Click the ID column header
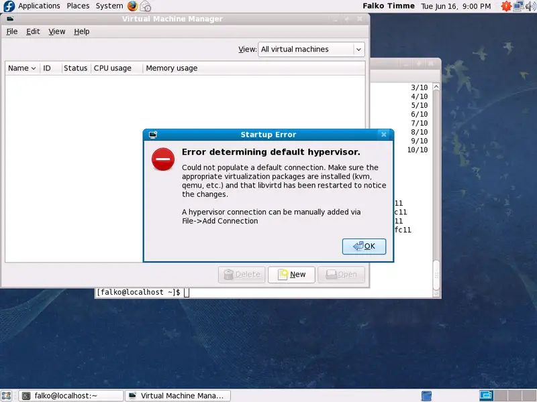 [51, 68]
